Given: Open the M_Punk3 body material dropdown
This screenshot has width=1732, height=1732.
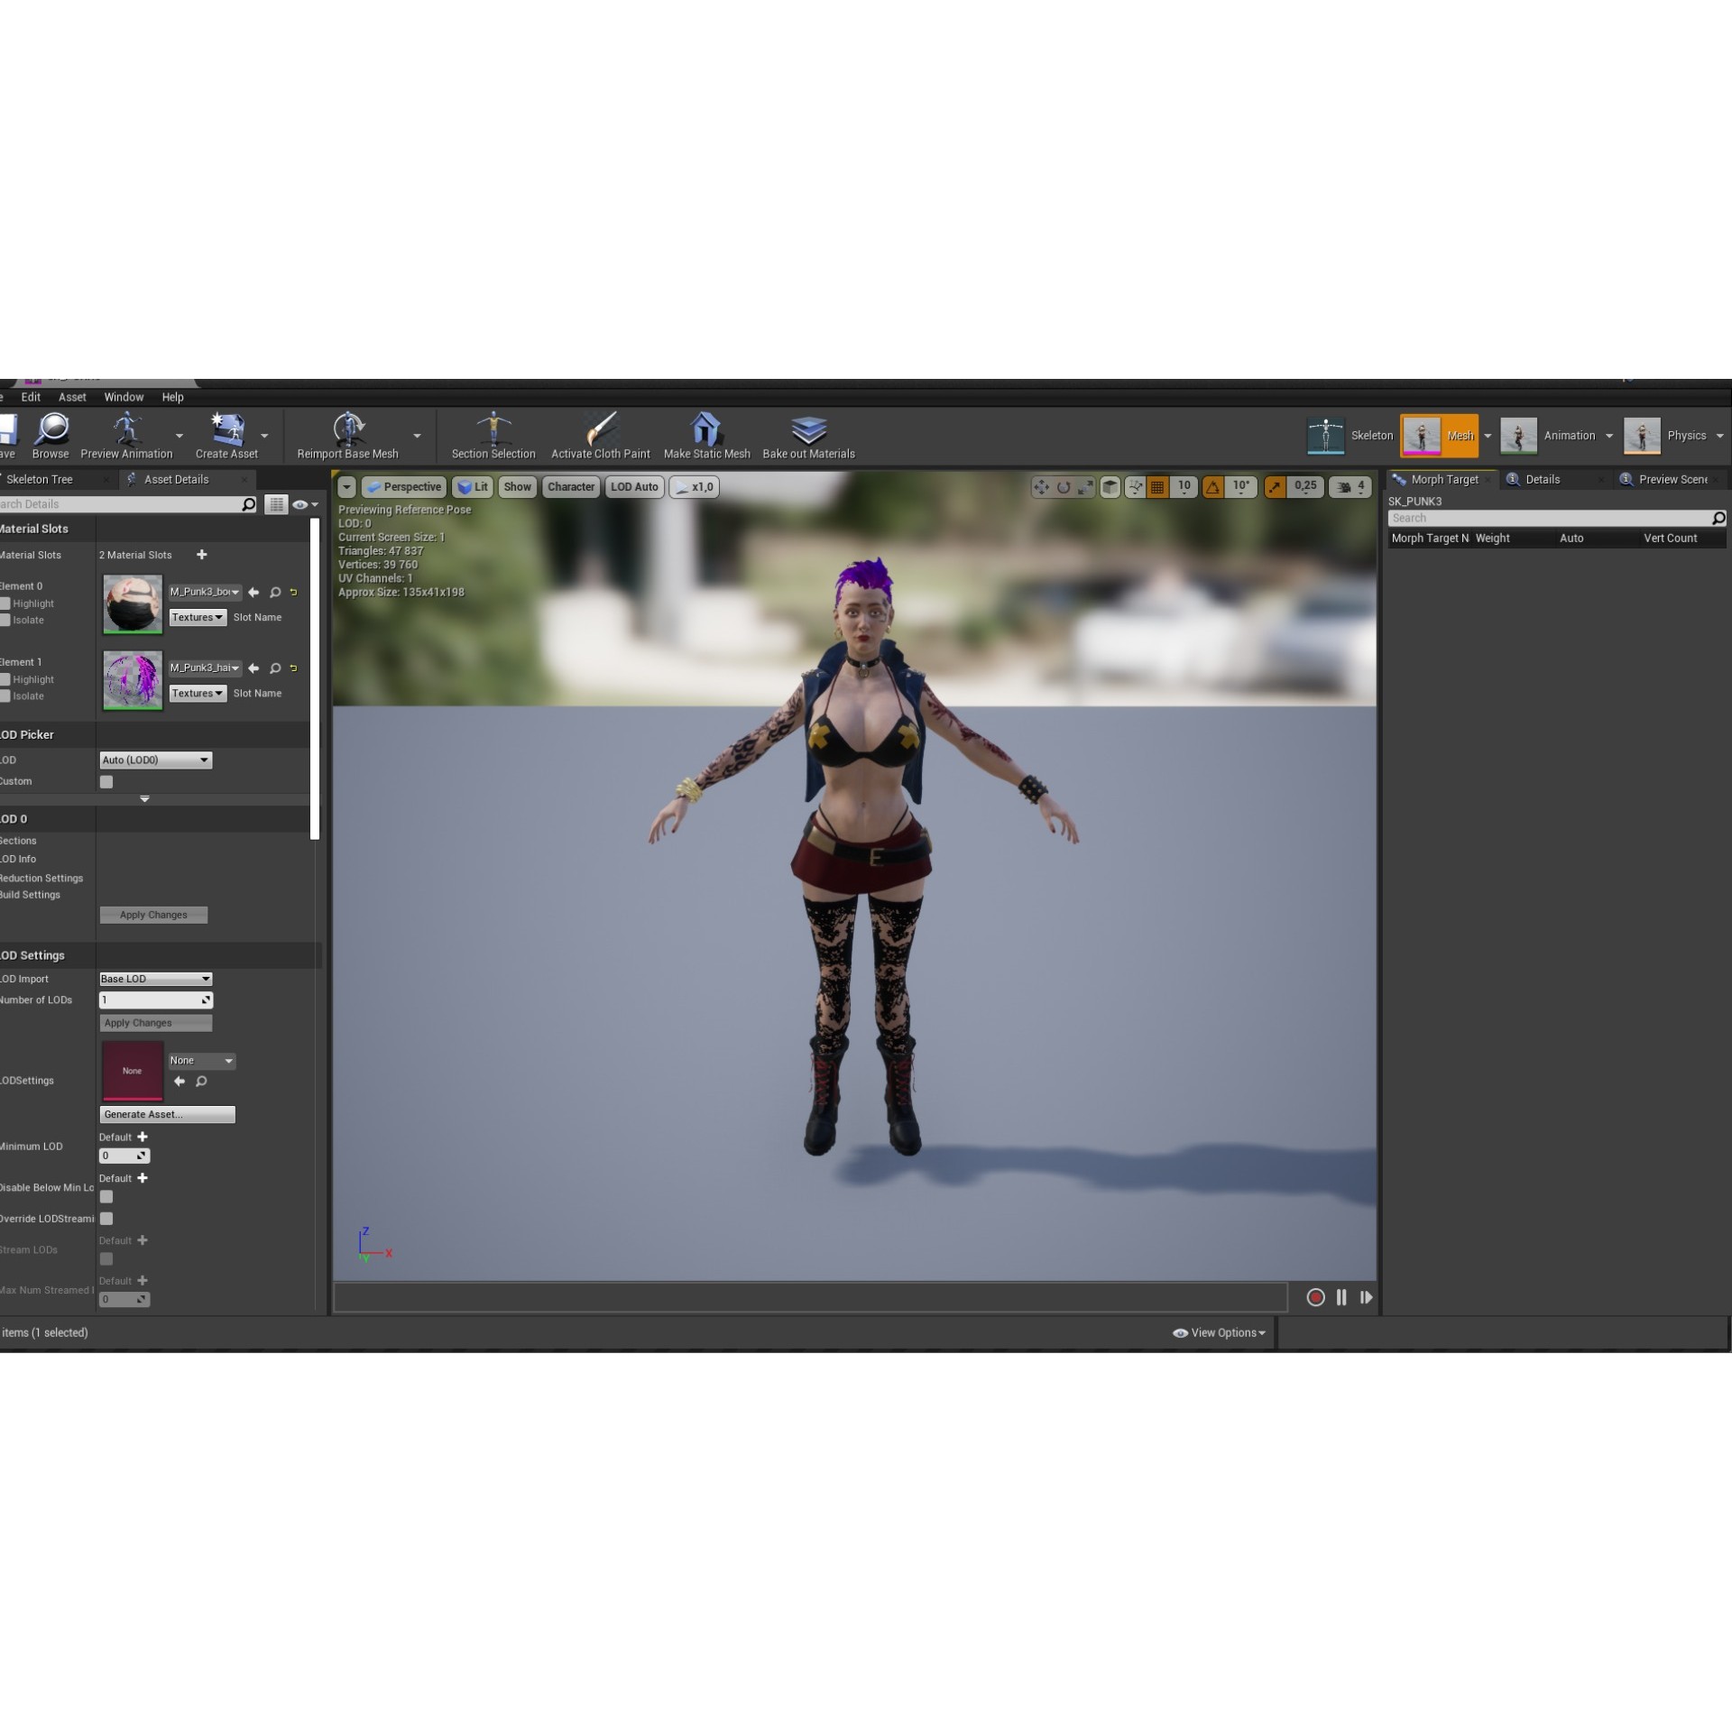Looking at the screenshot, I should tap(205, 593).
